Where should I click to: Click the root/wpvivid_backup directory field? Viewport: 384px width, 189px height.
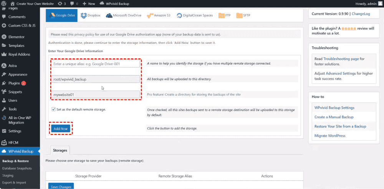click(x=96, y=79)
